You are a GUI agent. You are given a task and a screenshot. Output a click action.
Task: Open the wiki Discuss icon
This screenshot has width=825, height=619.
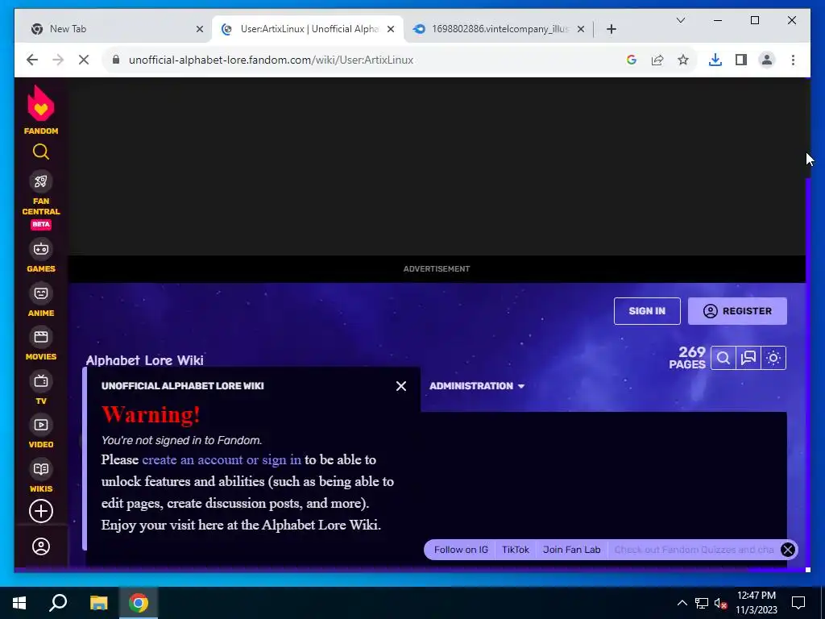(748, 358)
